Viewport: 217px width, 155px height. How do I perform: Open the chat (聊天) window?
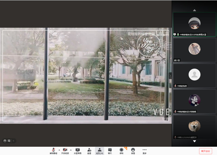pos(110,151)
